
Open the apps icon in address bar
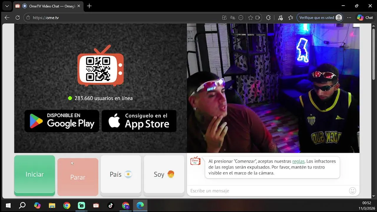224,18
